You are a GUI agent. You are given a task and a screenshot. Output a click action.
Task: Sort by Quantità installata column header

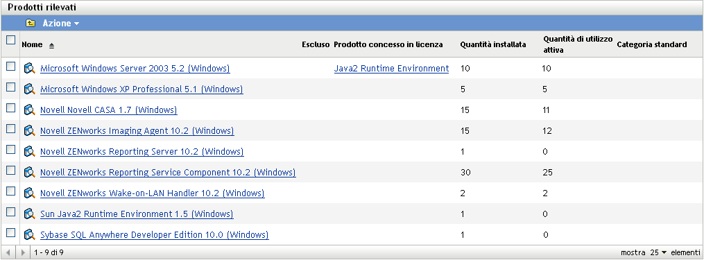(493, 44)
